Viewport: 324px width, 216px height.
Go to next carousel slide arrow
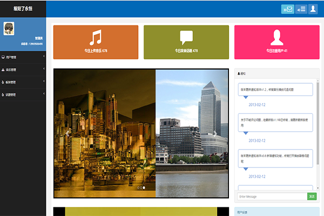(215, 134)
